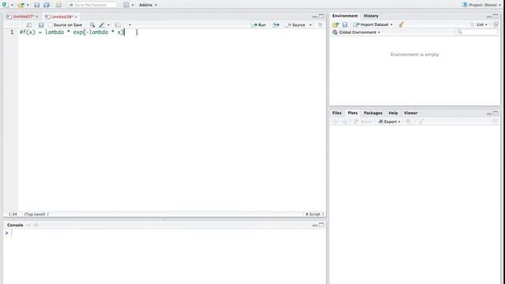
Task: Click the Console tab label
Action: coord(15,225)
